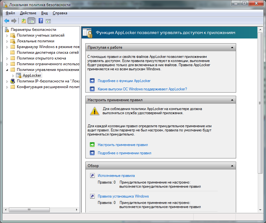Open 'Подробнее о функции AppLocker' link
The height and width of the screenshot is (223, 266).
pyautogui.click(x=124, y=81)
